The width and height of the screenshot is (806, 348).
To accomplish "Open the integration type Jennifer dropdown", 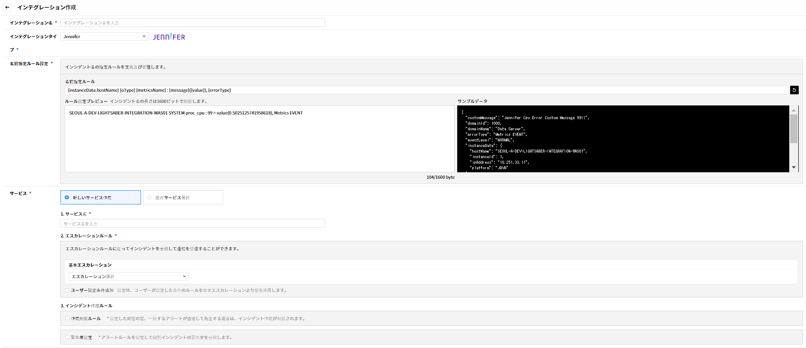I will (x=105, y=37).
